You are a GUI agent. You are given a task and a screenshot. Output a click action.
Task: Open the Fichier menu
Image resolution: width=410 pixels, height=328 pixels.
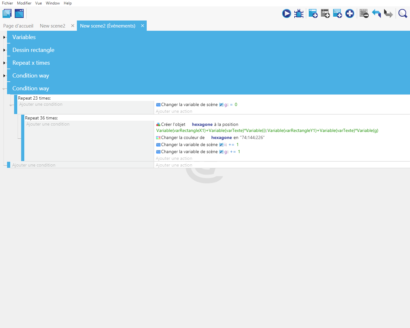pos(7,3)
